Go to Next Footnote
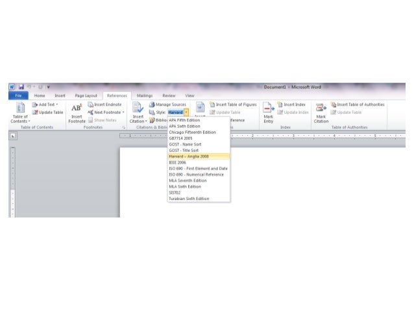Viewport: 414px width, 311px height. tap(104, 112)
